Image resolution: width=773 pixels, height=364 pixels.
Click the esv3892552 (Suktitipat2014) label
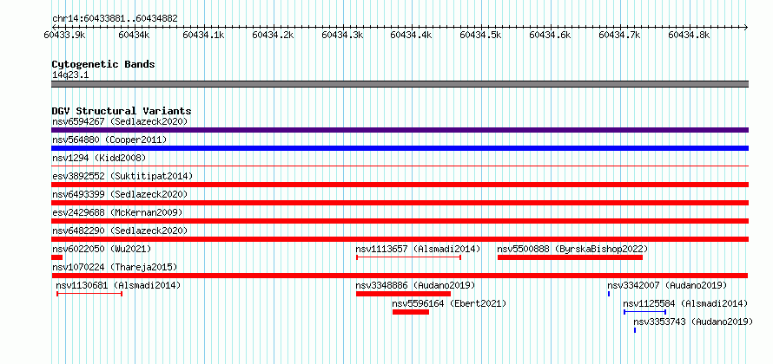tap(122, 176)
